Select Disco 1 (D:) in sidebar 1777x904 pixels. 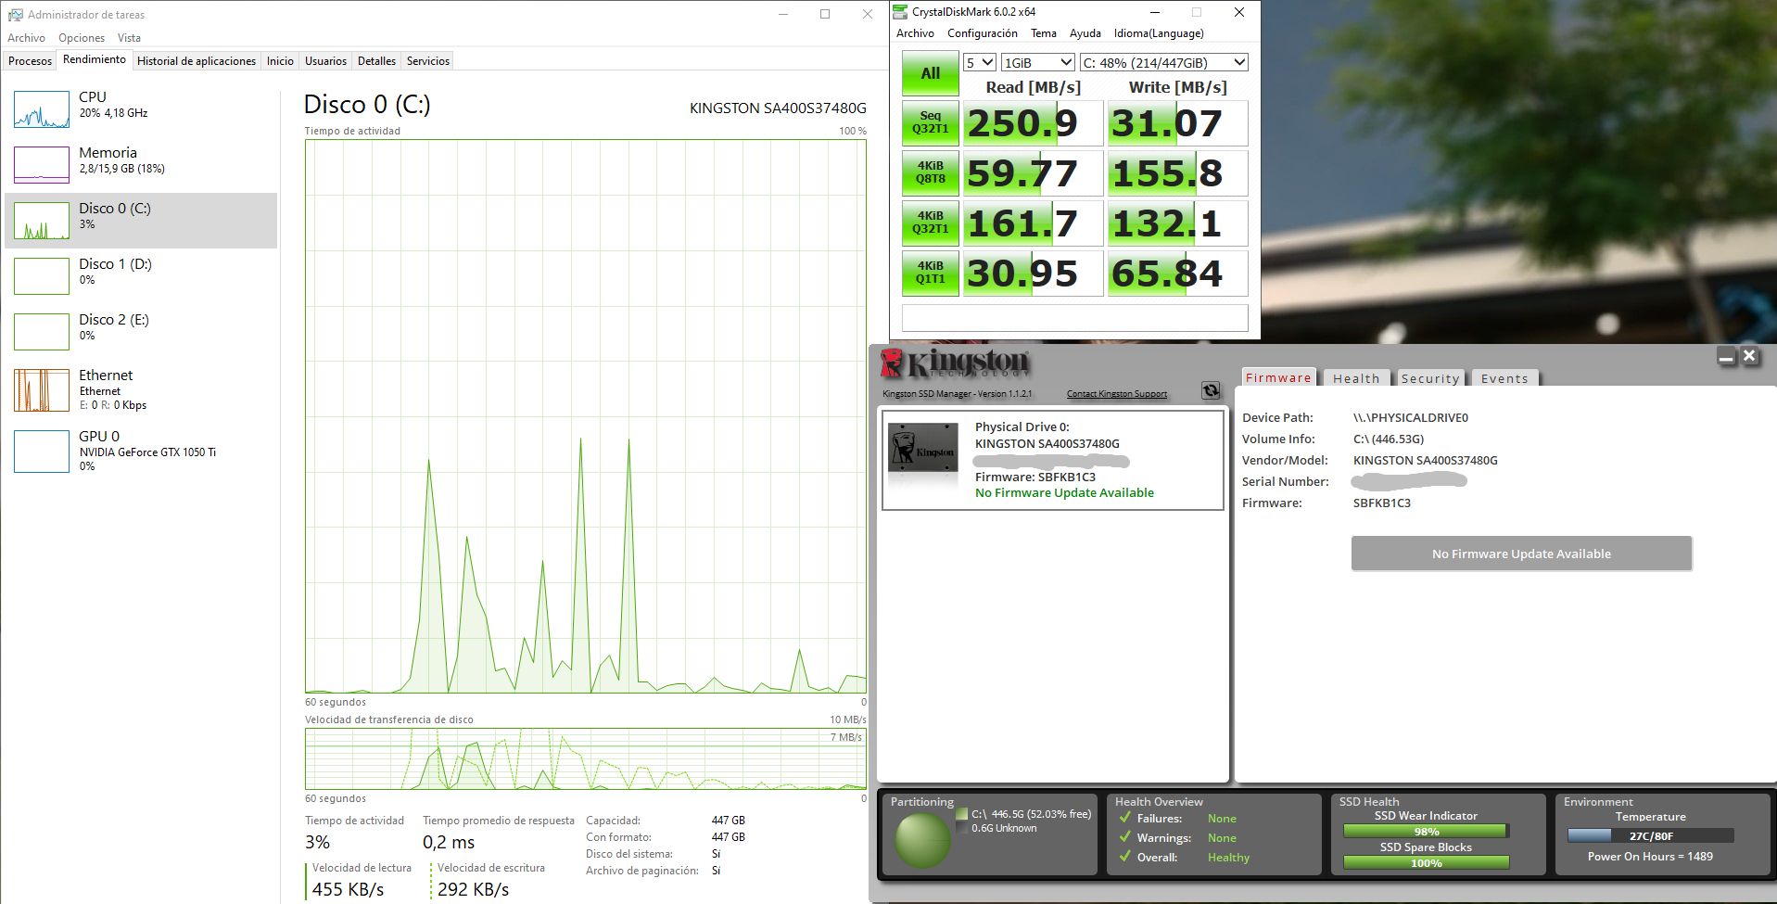click(x=141, y=276)
